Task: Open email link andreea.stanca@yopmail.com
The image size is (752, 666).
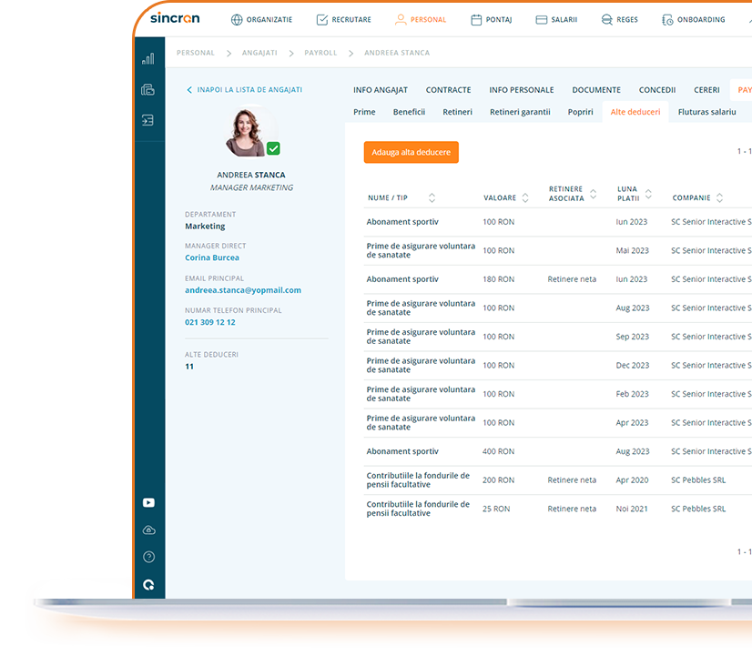Action: click(245, 289)
